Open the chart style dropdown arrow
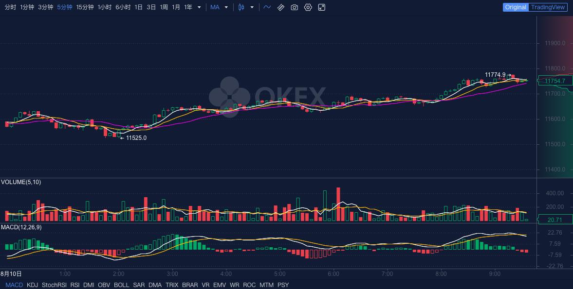 pos(252,7)
